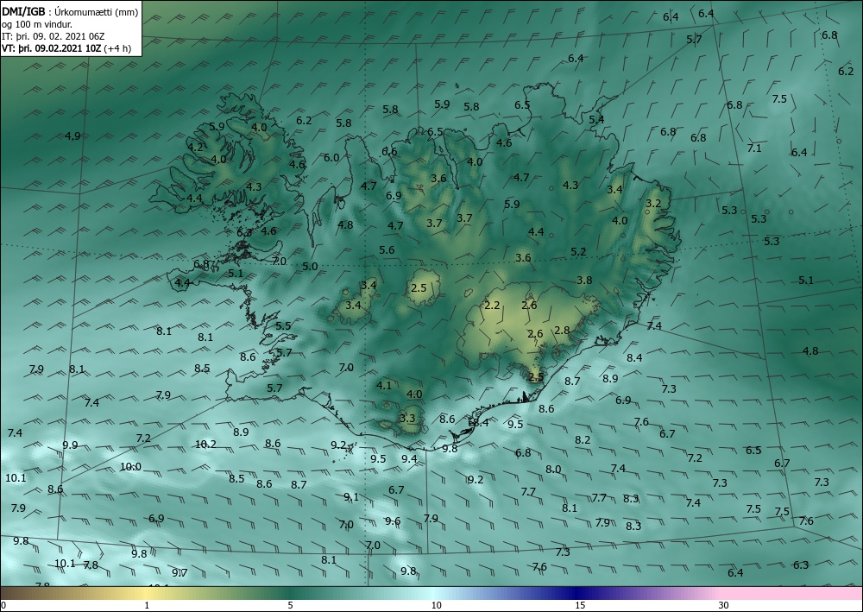Click the map value '5.4'
Image resolution: width=863 pixels, height=612 pixels.
[596, 119]
